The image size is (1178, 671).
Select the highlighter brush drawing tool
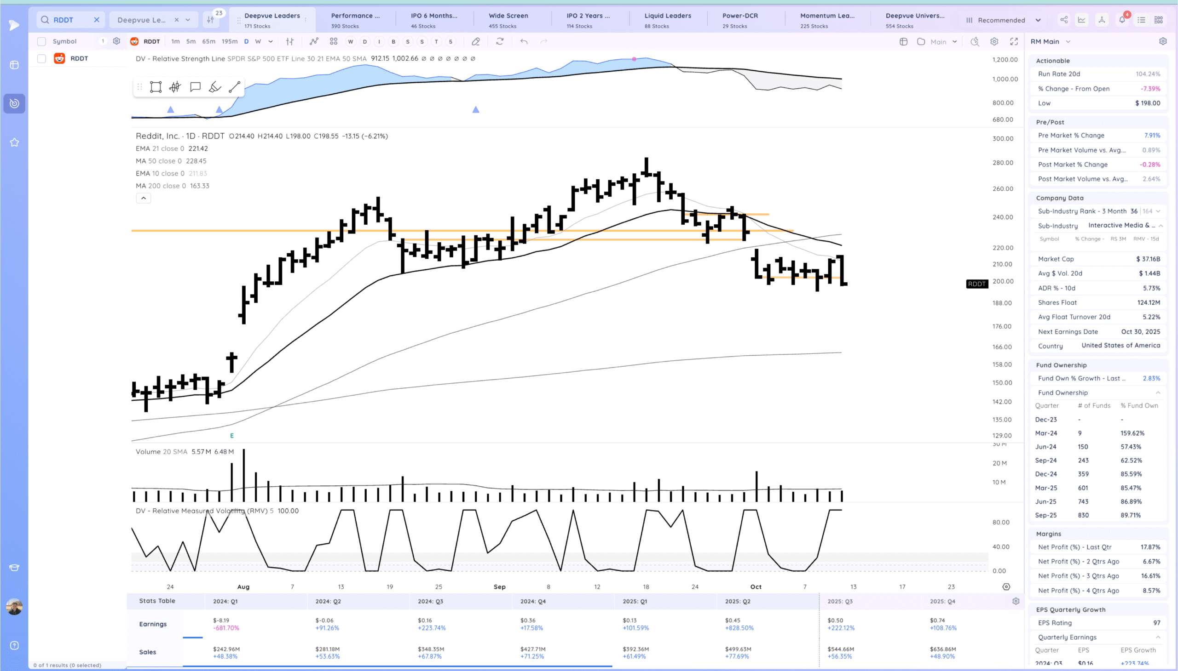pos(214,87)
